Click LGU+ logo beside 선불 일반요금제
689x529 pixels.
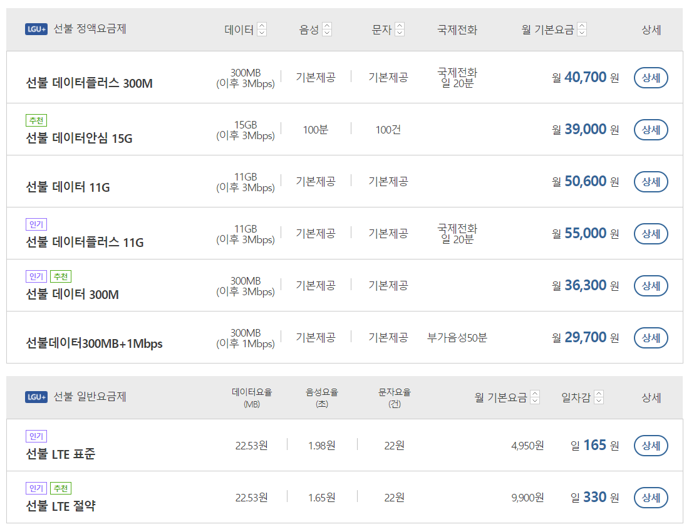tap(36, 397)
